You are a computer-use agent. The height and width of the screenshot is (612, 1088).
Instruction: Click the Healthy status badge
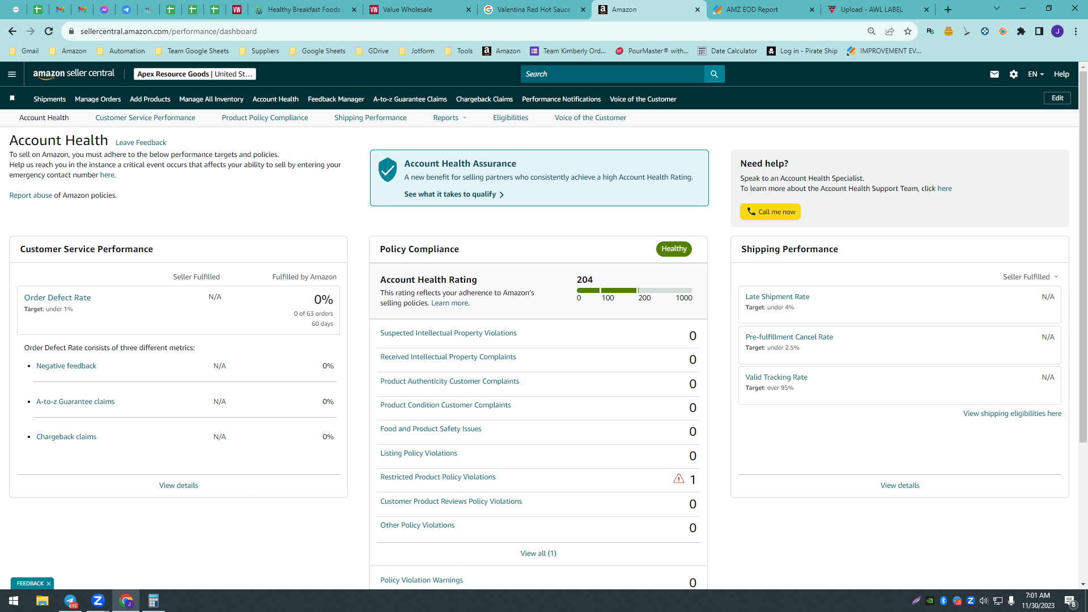(x=674, y=249)
